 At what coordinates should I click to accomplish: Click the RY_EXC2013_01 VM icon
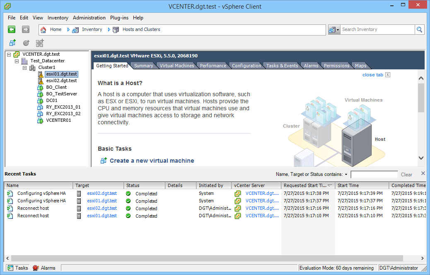(x=40, y=107)
